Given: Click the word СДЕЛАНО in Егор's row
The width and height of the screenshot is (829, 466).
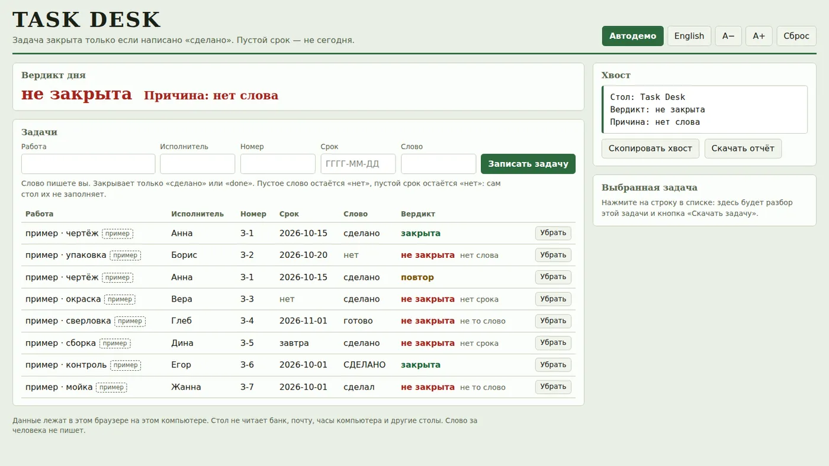Looking at the screenshot, I should tap(364, 365).
